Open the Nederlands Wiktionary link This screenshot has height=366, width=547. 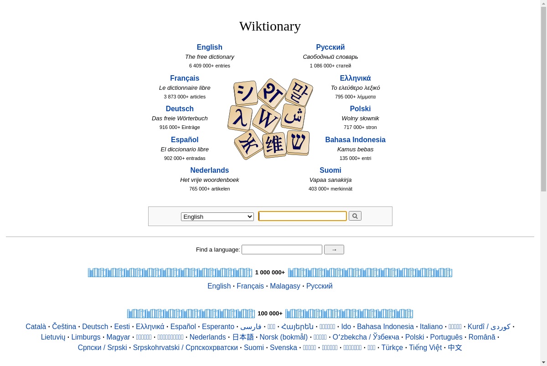tap(210, 170)
